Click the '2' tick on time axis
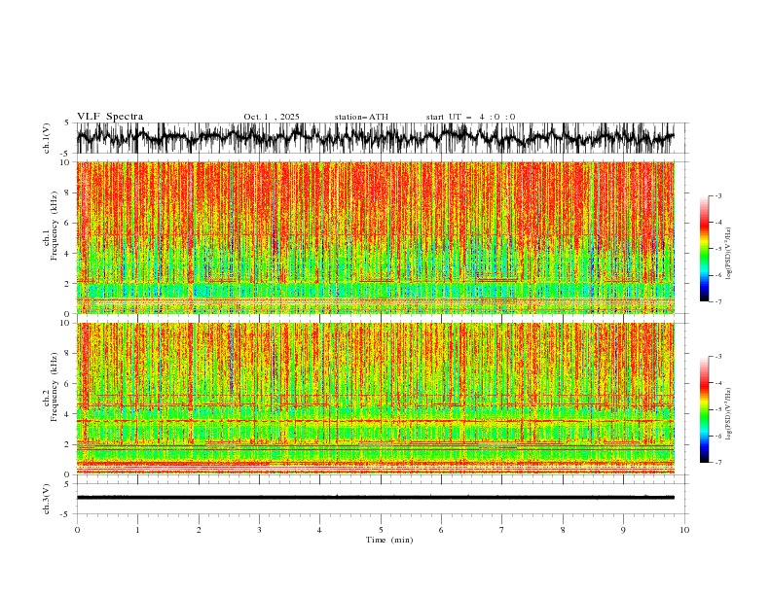 point(199,530)
